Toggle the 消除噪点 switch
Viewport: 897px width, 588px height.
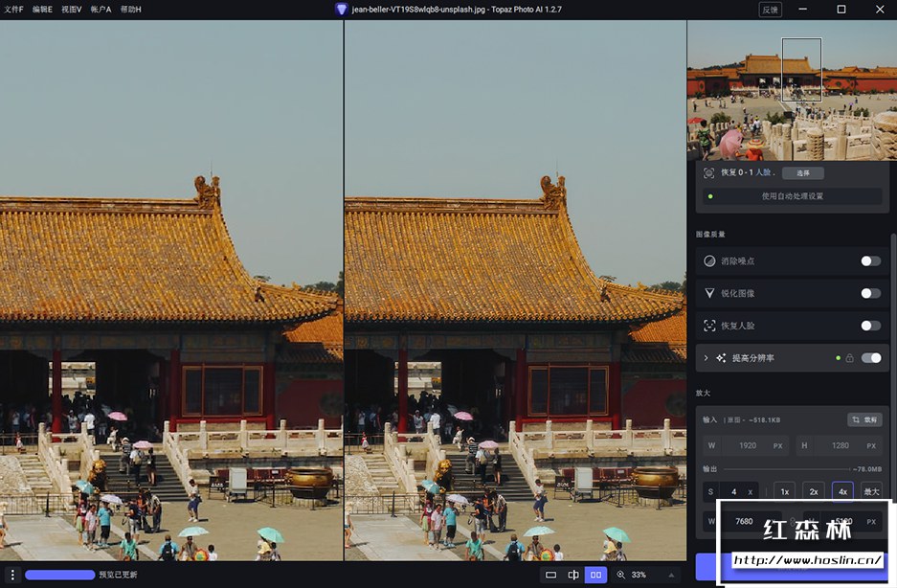(x=871, y=261)
